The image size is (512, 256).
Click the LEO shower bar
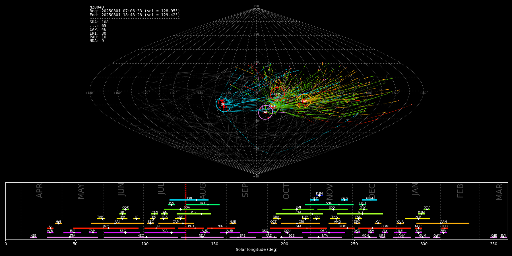[x=333, y=209]
